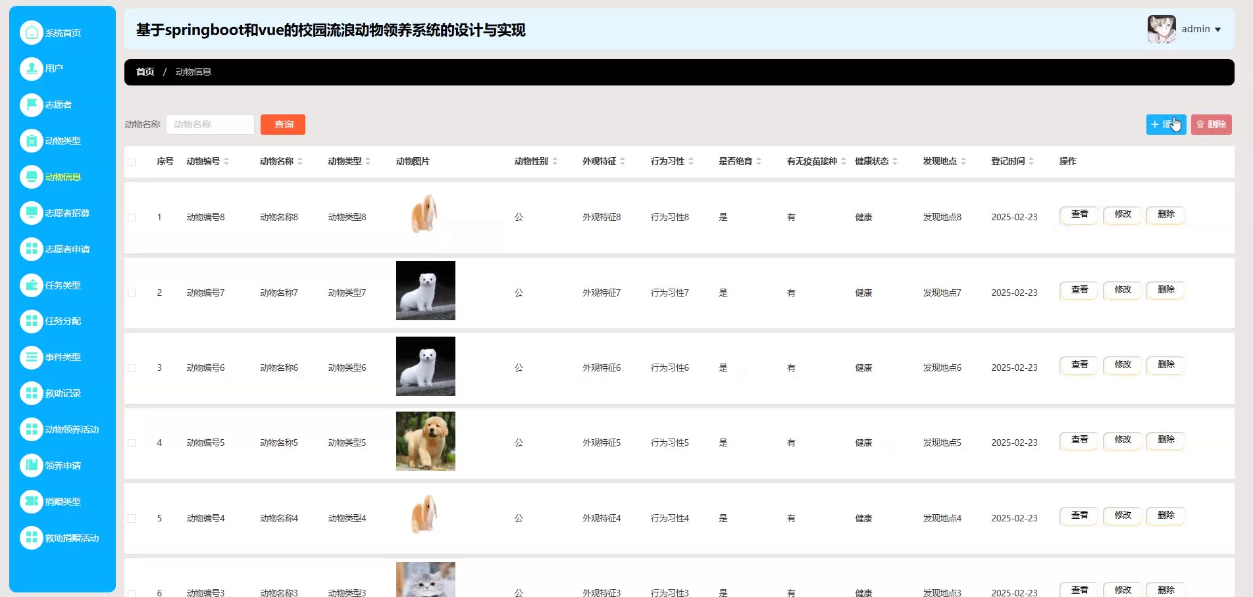Sort by 动物性别 using its arrows

click(555, 161)
